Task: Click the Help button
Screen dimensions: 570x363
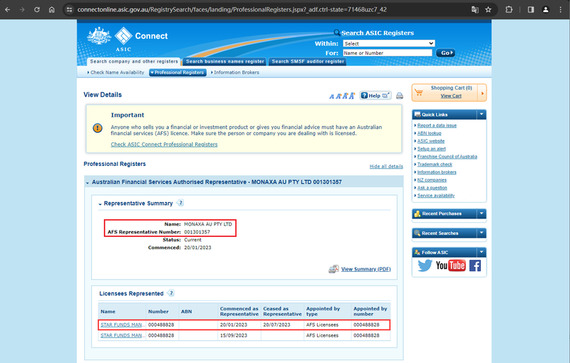Action: tap(375, 95)
